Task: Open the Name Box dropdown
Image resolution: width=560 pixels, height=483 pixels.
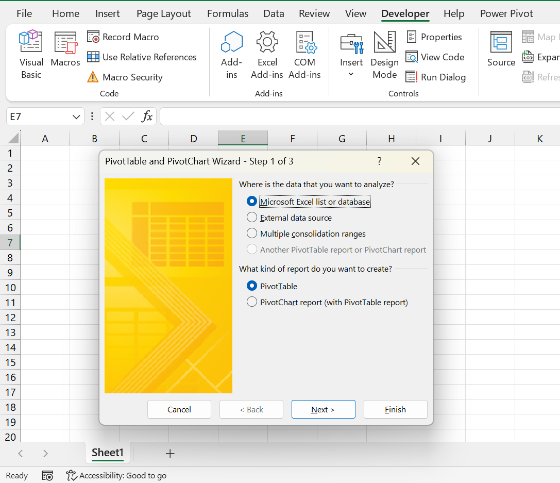Action: 75,116
